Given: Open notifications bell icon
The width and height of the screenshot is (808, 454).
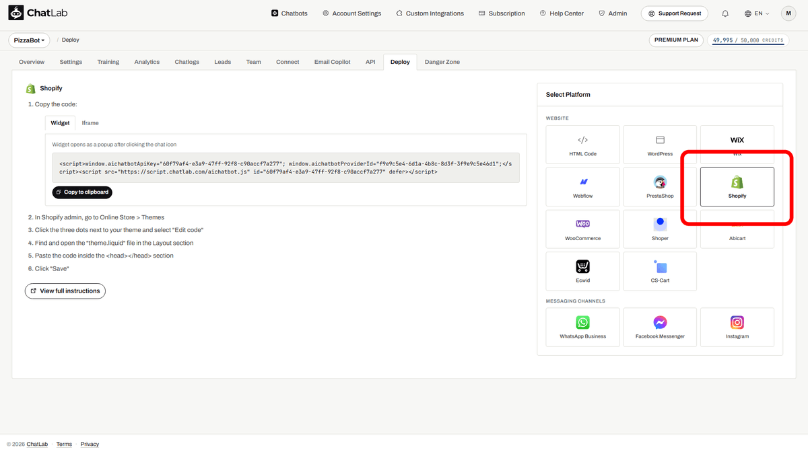Looking at the screenshot, I should click(x=725, y=13).
